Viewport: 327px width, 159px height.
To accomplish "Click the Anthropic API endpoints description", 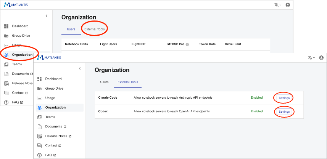I will tap(173, 98).
